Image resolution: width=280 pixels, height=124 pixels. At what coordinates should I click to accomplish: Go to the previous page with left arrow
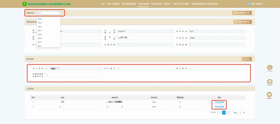[219, 113]
